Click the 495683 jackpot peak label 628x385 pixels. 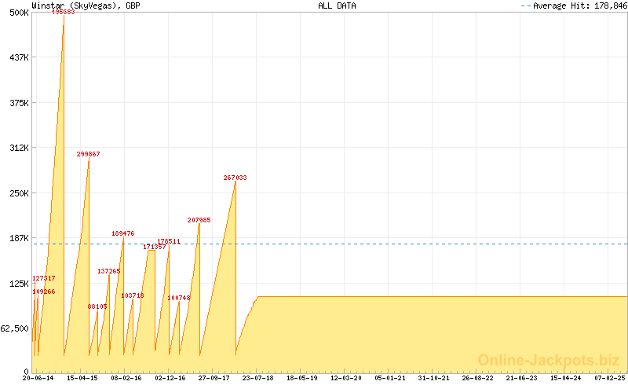tap(64, 12)
